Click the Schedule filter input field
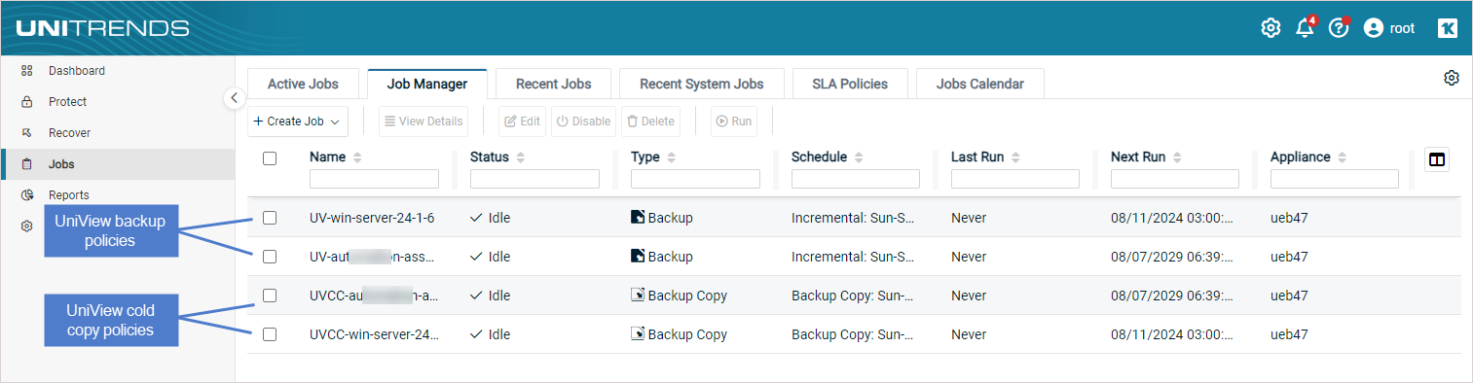This screenshot has height=383, width=1473. pyautogui.click(x=856, y=179)
